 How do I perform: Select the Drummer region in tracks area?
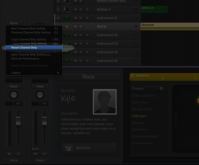(170, 26)
